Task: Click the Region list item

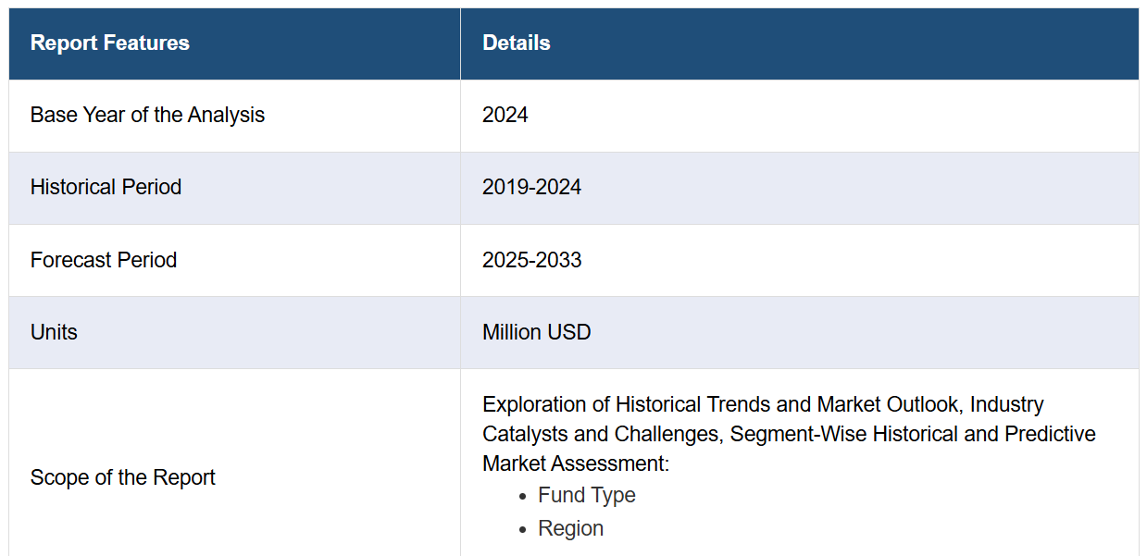Action: click(x=570, y=529)
